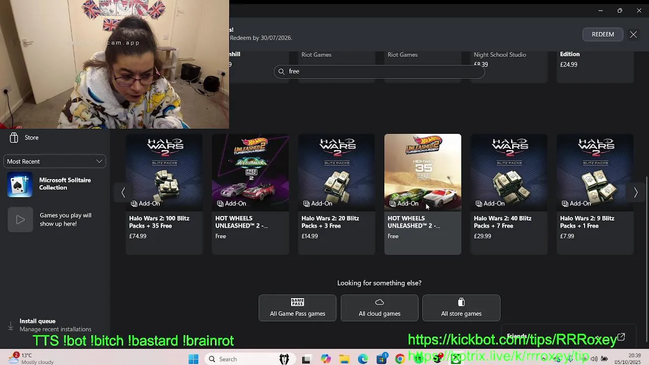This screenshot has width=649, height=365.
Task: Click the search field containing 'free'
Action: [379, 71]
